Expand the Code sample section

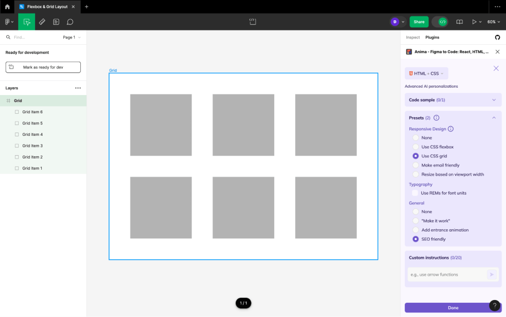click(x=453, y=100)
